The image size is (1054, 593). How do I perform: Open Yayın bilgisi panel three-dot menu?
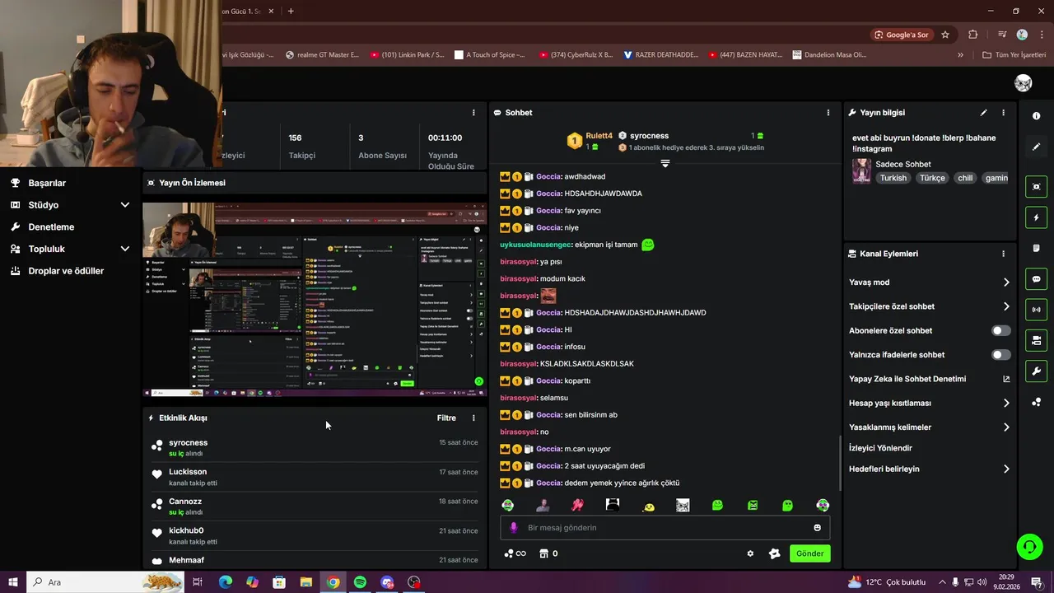(x=1003, y=113)
